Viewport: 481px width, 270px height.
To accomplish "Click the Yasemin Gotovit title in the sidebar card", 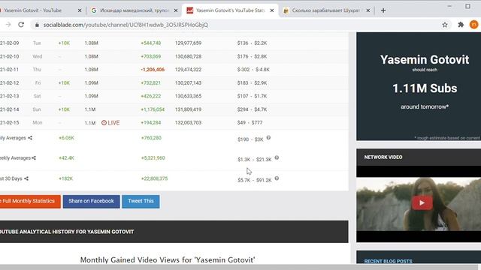I will point(425,60).
